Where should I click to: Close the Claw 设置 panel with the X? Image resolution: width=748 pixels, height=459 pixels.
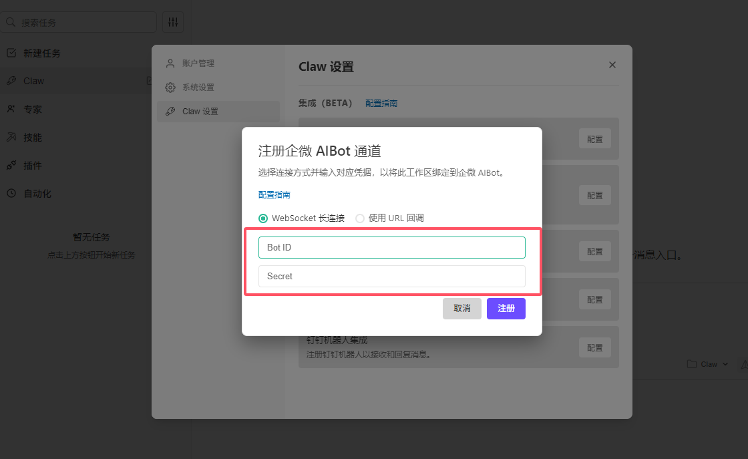coord(612,65)
